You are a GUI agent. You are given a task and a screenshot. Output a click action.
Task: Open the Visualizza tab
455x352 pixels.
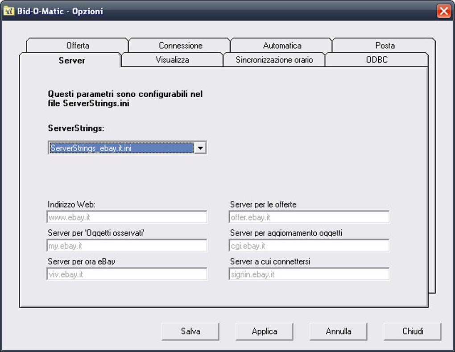click(x=172, y=59)
